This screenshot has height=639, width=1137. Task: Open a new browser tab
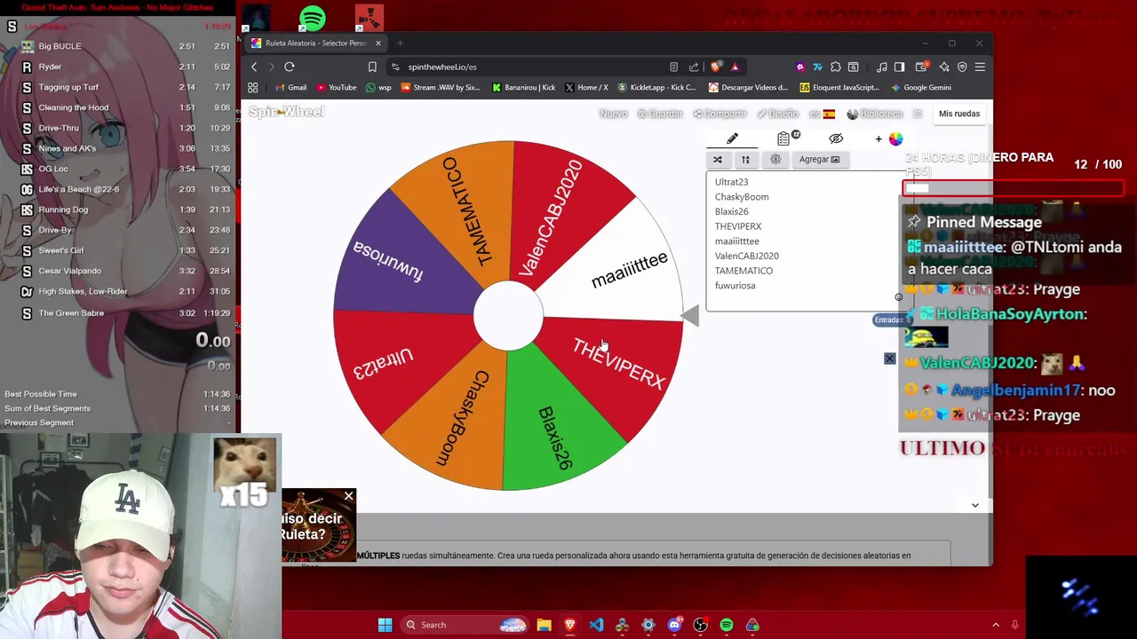point(400,43)
